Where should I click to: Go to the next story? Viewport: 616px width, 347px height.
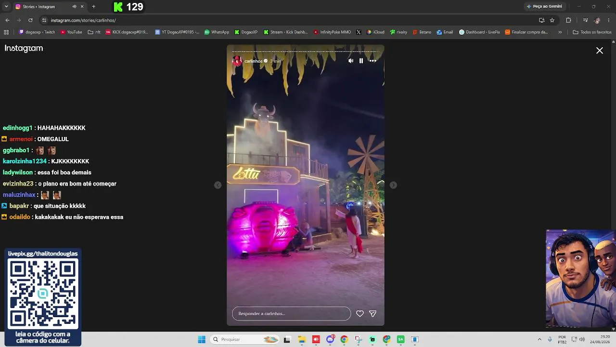pos(393,185)
